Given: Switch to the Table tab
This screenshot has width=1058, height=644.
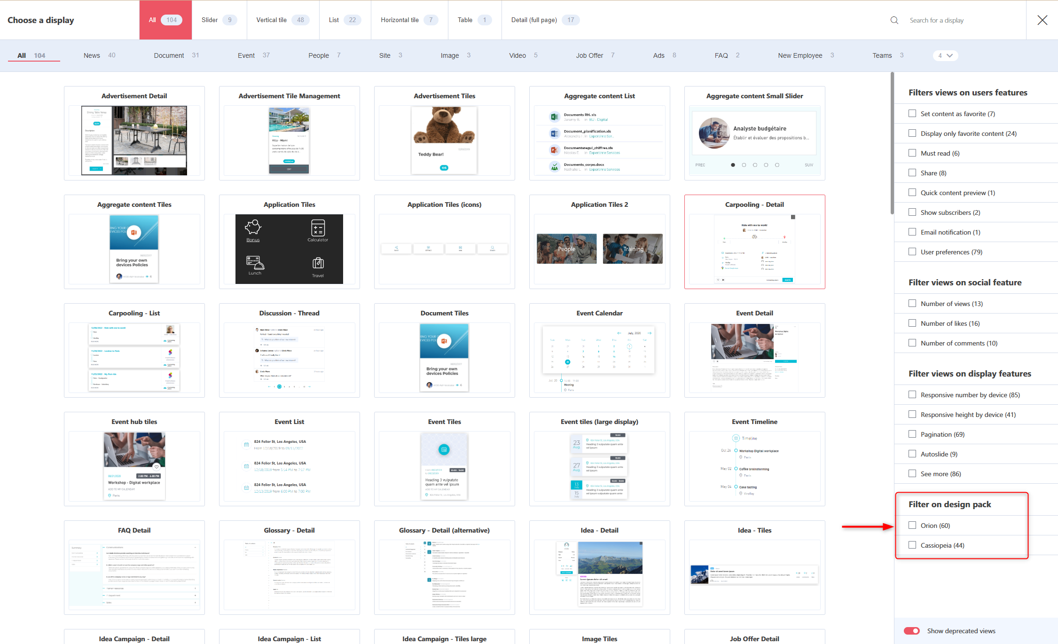Looking at the screenshot, I should (x=475, y=20).
